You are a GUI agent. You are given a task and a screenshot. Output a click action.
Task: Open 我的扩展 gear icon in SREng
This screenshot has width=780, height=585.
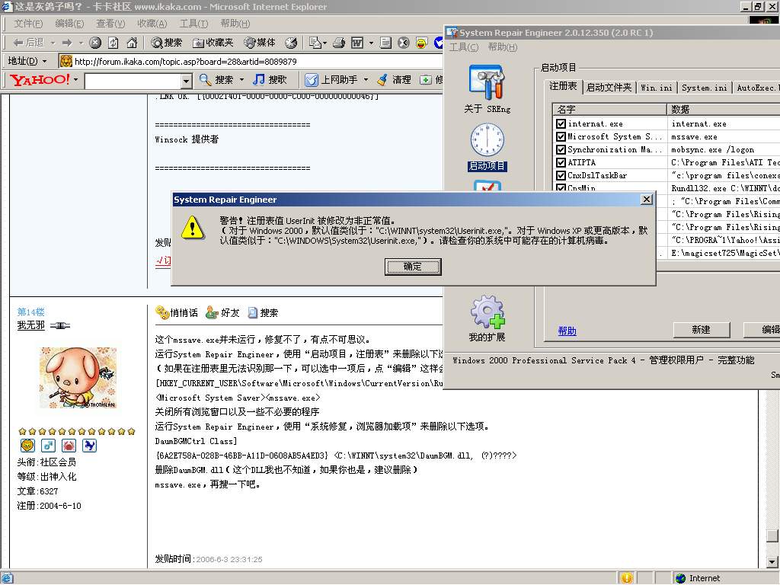[x=487, y=319]
